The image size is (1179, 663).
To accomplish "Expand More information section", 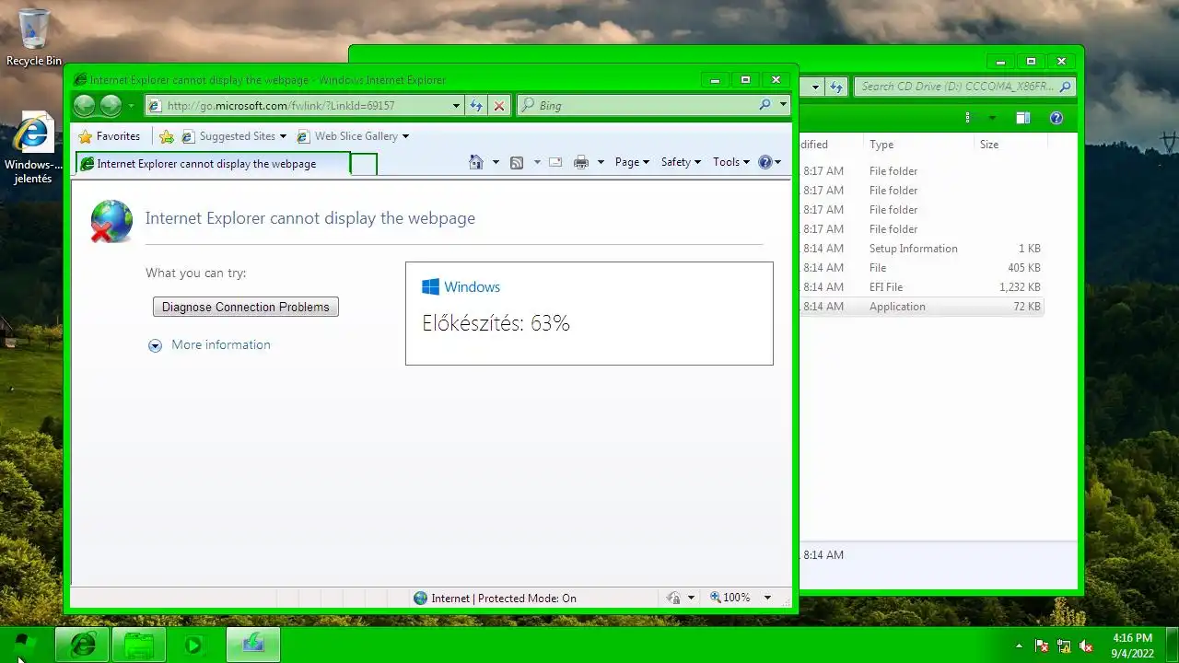I will [155, 345].
